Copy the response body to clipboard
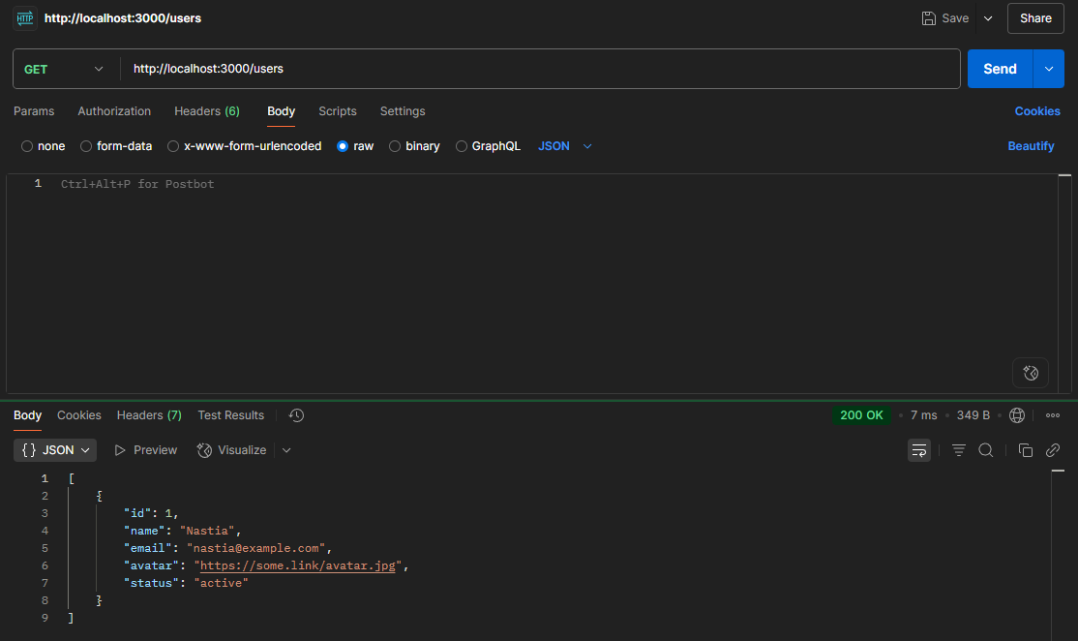This screenshot has height=641, width=1078. (x=1025, y=450)
